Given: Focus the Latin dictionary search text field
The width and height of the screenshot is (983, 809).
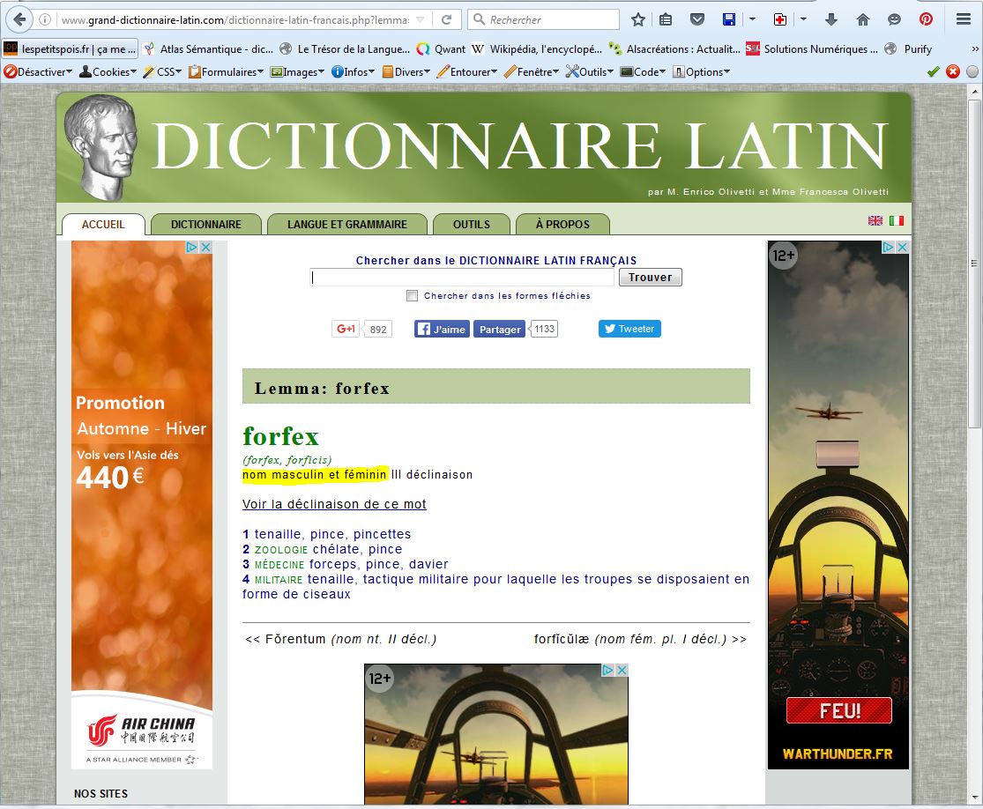Looking at the screenshot, I should [x=462, y=278].
